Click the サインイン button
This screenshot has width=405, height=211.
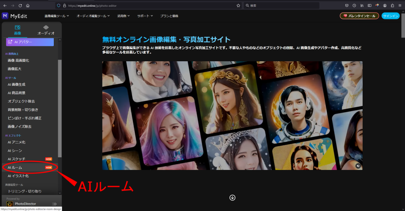coord(391,16)
